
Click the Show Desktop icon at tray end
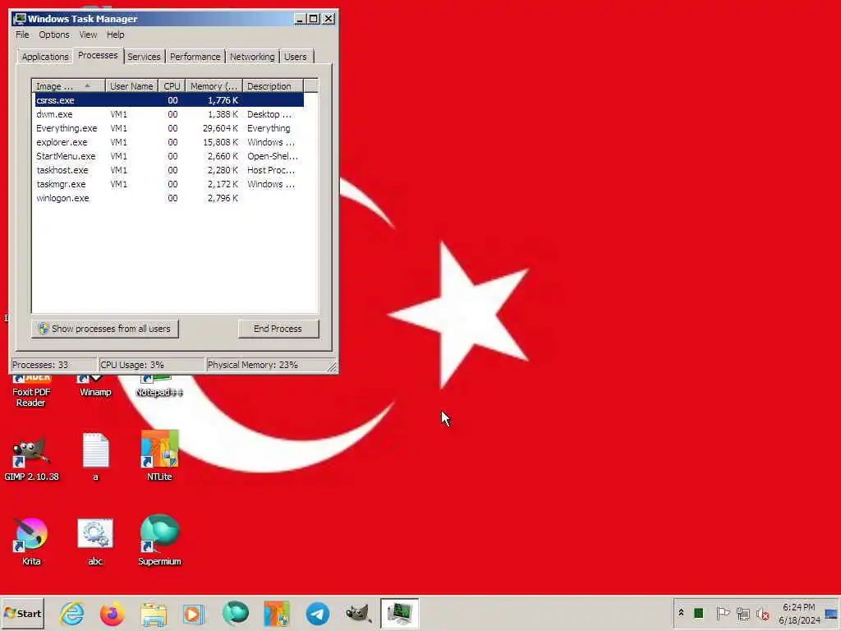[x=831, y=613]
